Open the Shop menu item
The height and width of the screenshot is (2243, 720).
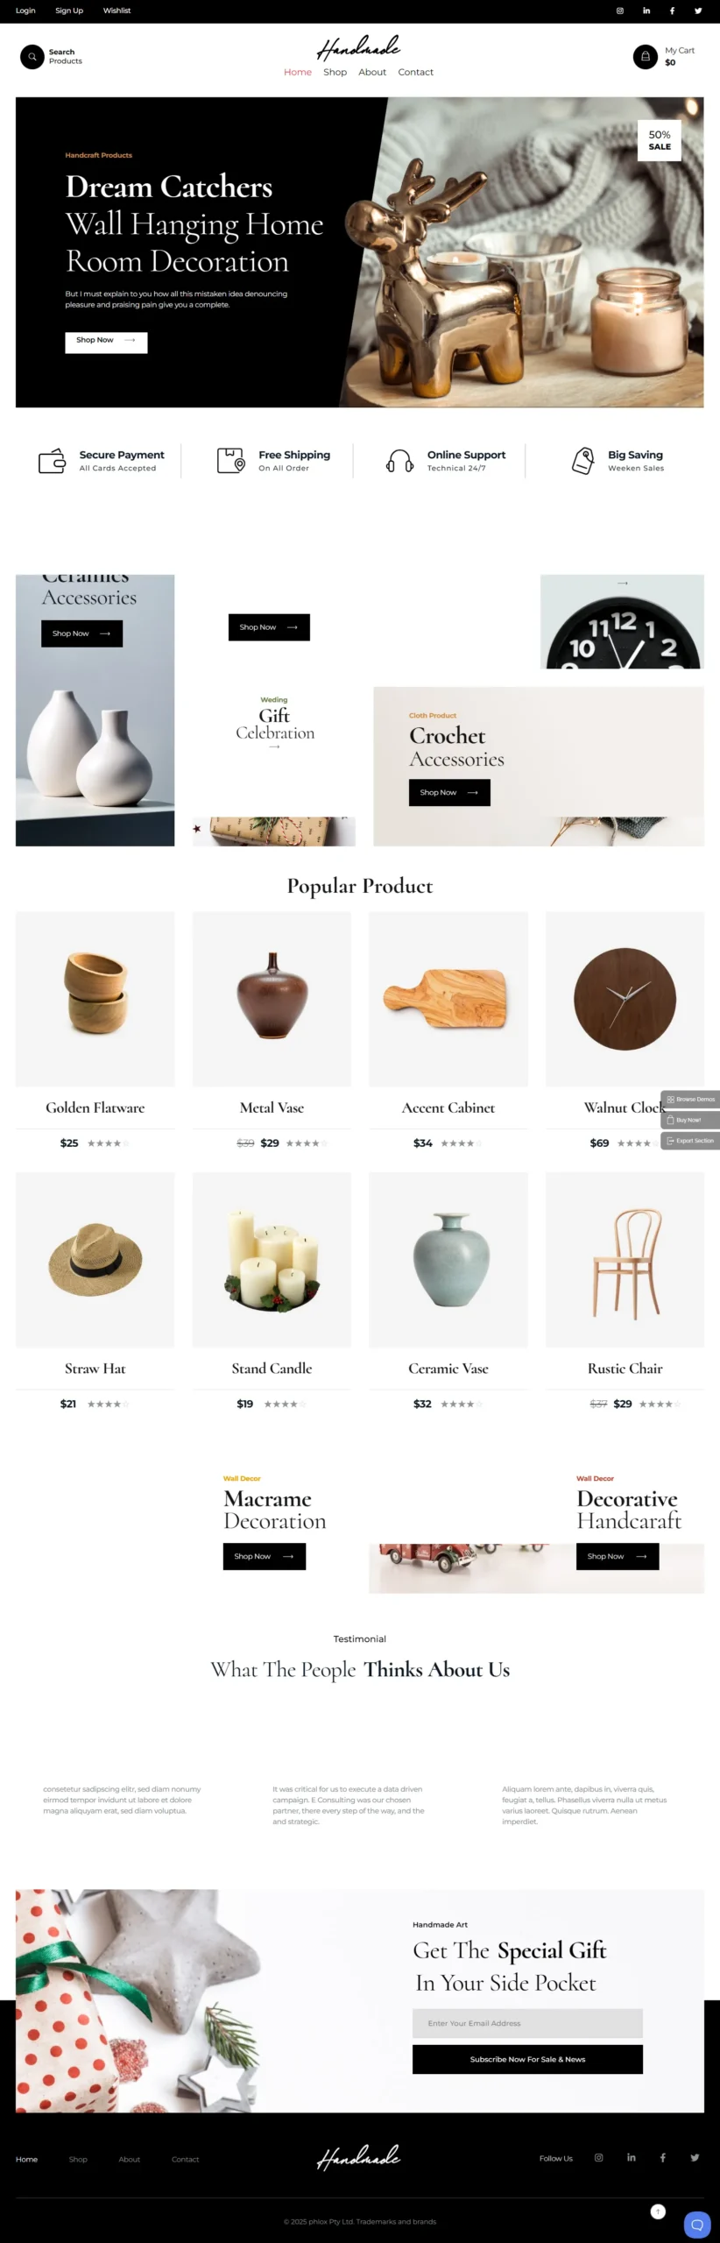[x=335, y=72]
